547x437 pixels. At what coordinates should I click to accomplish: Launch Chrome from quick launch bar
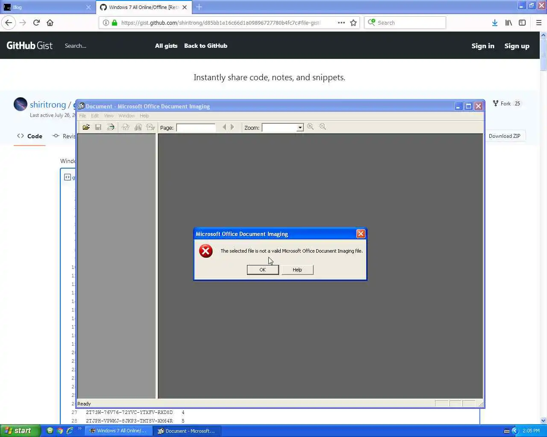click(60, 431)
